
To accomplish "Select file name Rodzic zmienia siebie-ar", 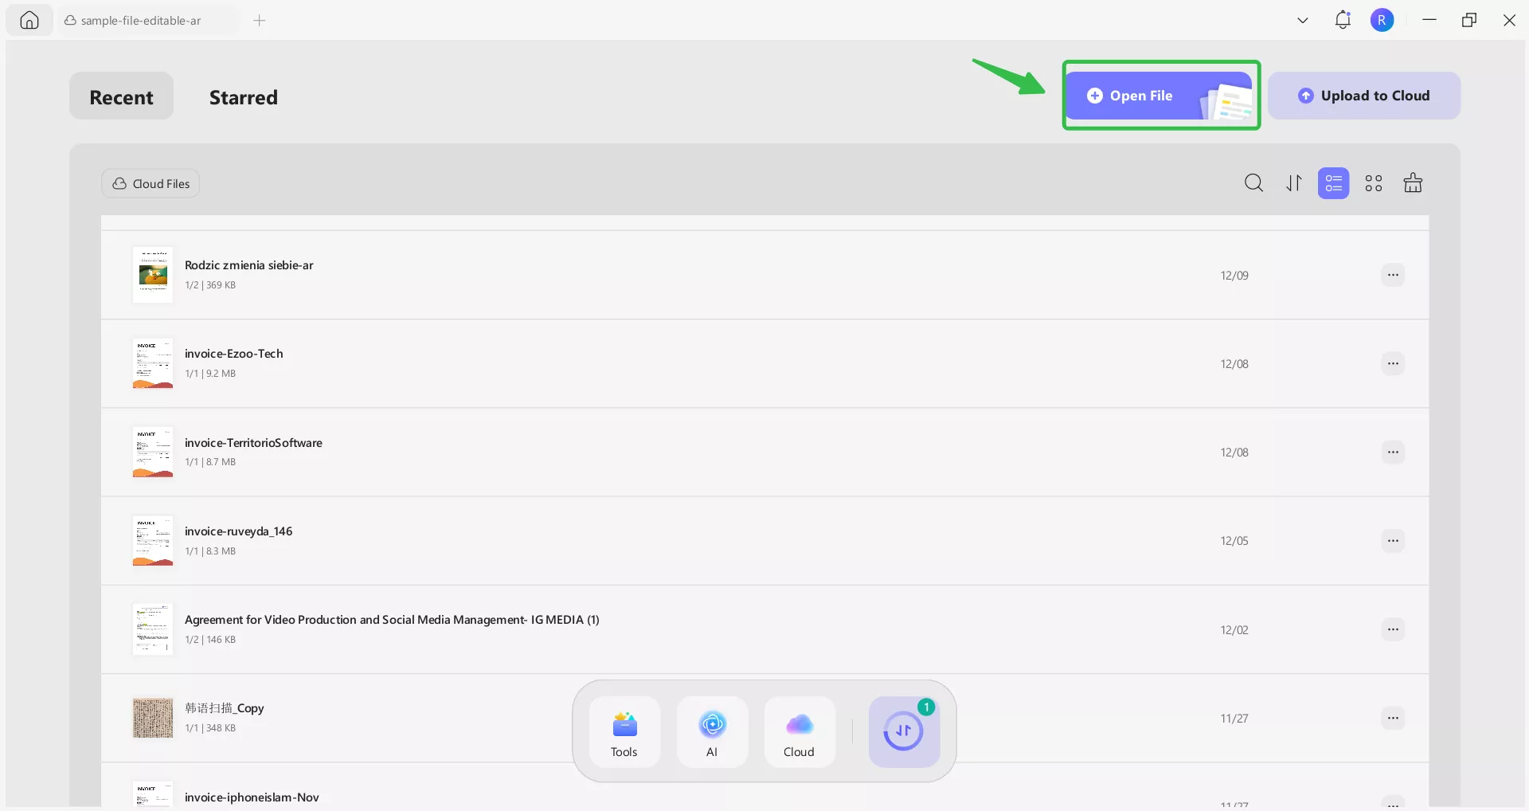I will [249, 265].
